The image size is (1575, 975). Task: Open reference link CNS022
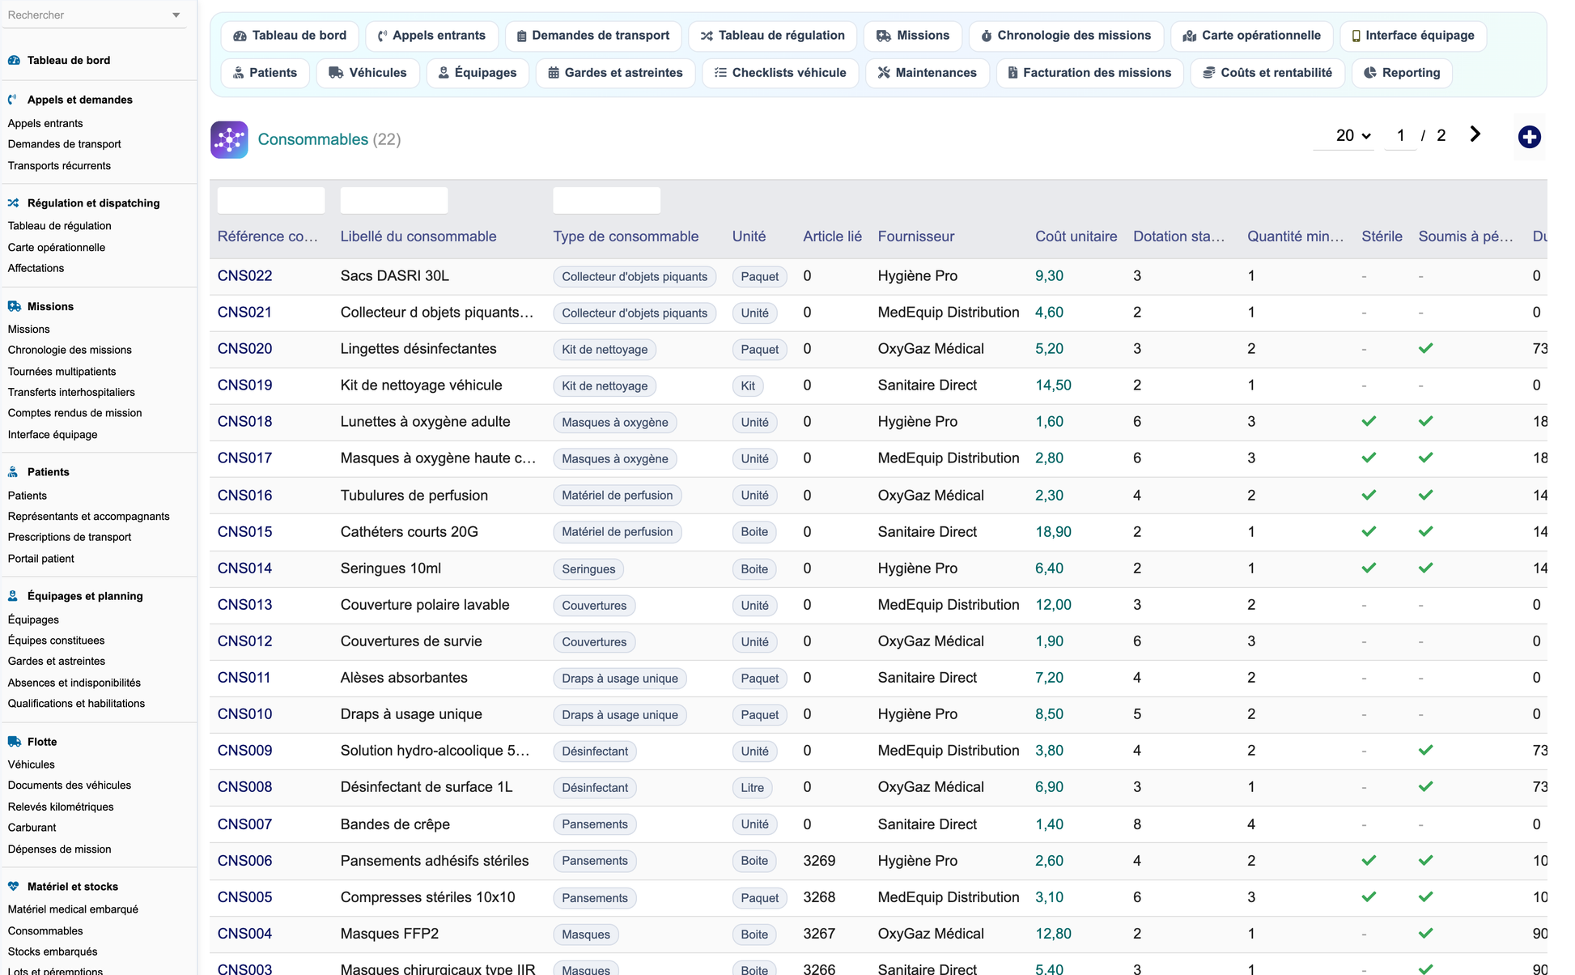point(244,275)
